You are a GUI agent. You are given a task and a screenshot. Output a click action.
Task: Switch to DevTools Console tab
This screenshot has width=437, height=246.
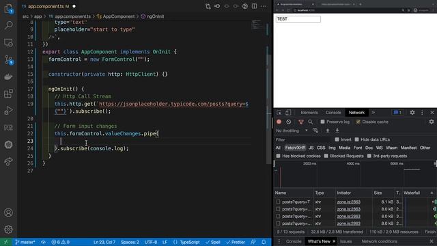333,113
